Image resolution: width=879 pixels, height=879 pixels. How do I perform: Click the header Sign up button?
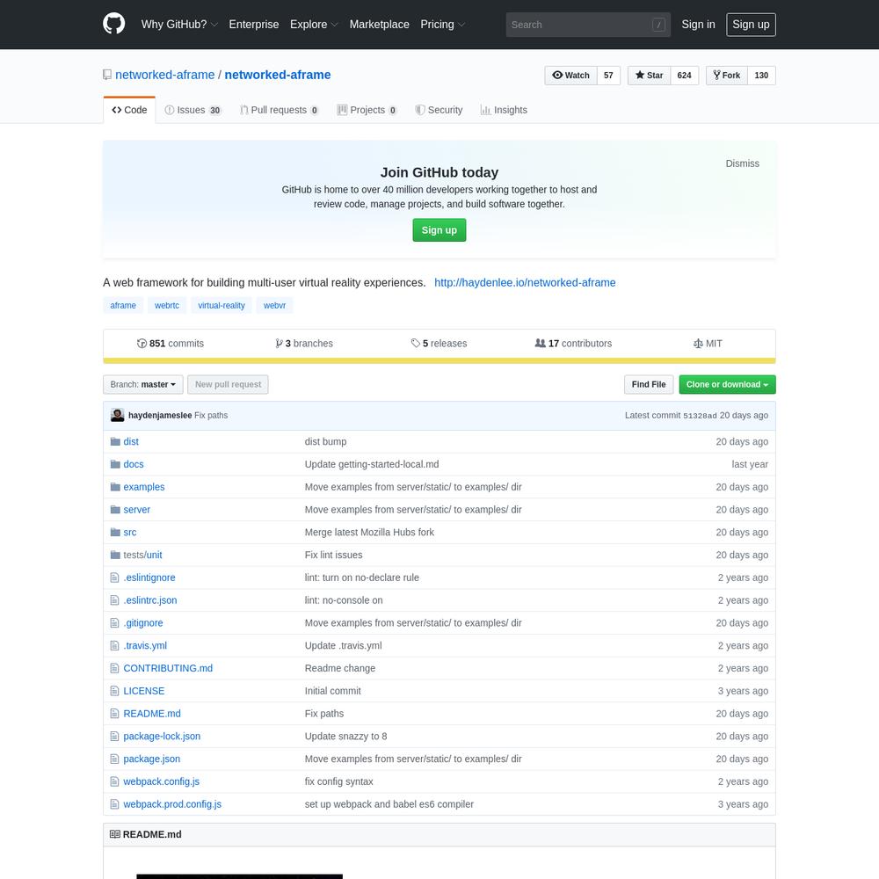click(x=751, y=25)
